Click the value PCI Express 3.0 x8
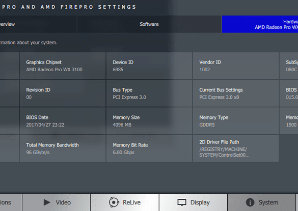 tap(219, 97)
